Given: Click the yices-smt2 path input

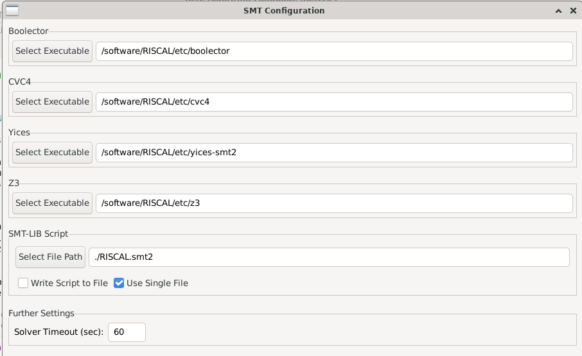Looking at the screenshot, I should 334,153.
